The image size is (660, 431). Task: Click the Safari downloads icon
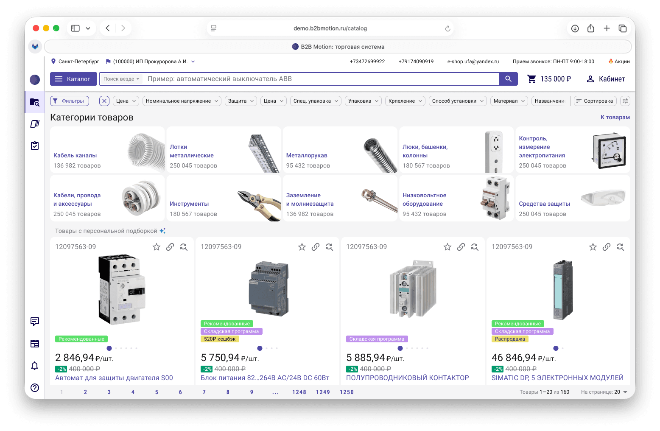point(575,28)
